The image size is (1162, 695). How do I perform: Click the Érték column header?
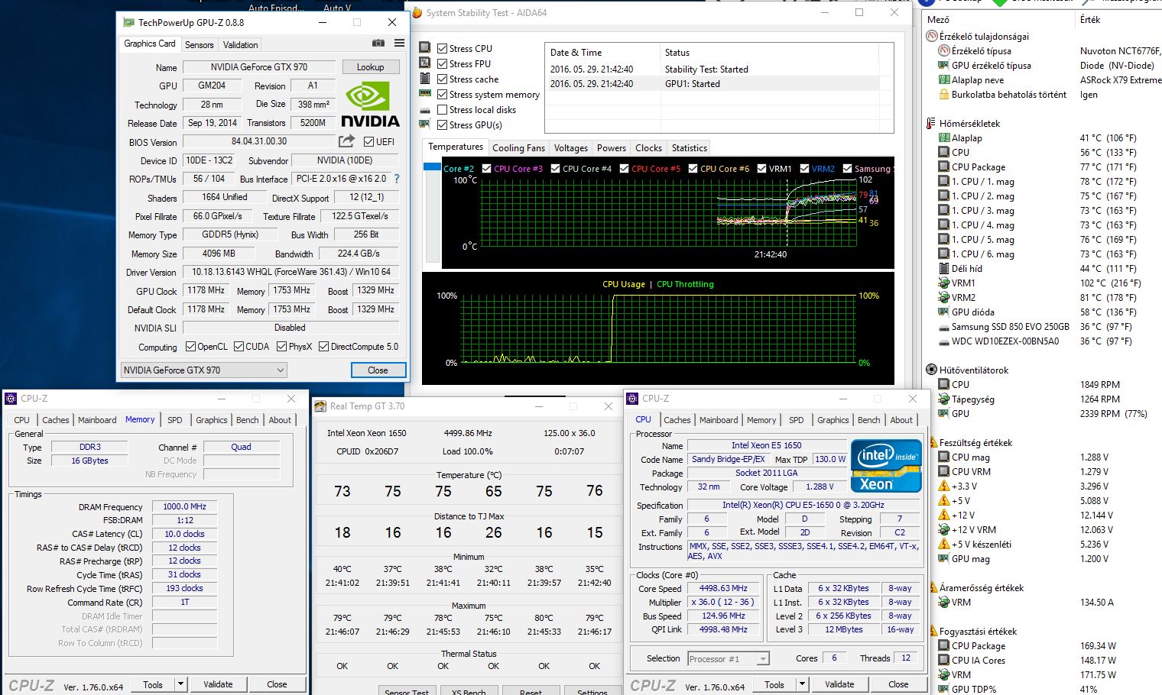tap(1090, 19)
